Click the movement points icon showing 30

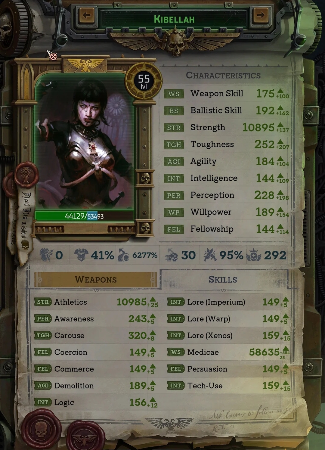tap(172, 255)
